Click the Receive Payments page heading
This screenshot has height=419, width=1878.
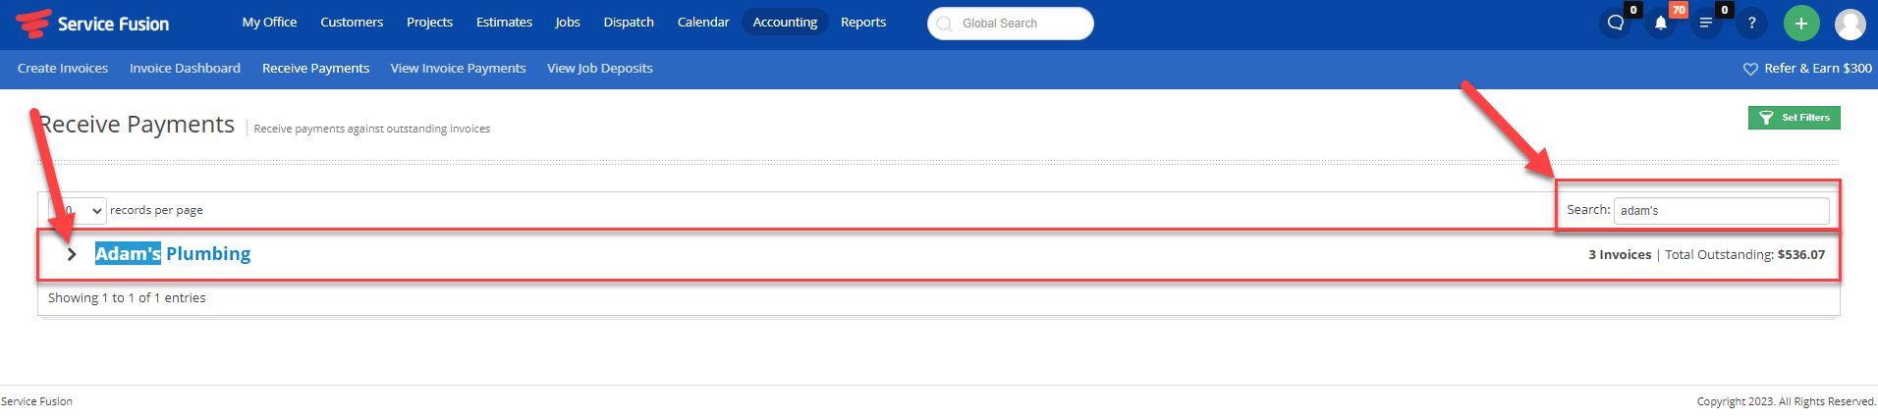click(137, 125)
